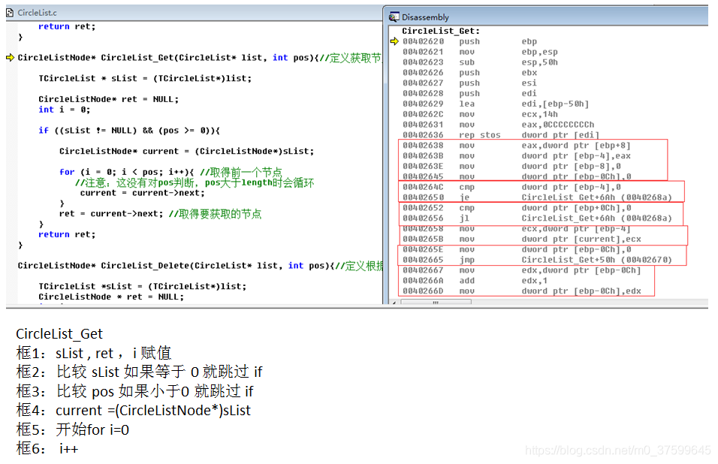Select the CircleList.c window title
The height and width of the screenshot is (464, 718).
click(x=37, y=13)
